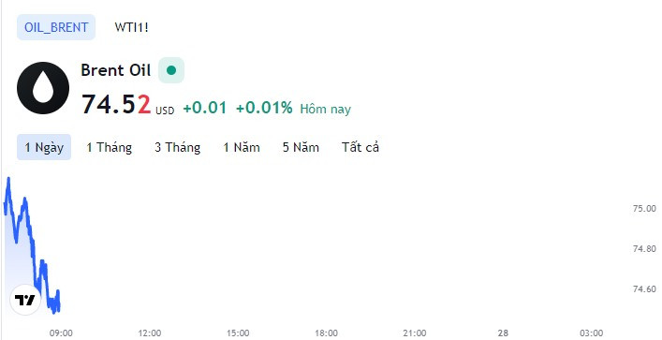
Task: Click the +0.01% change percentage
Action: click(264, 108)
